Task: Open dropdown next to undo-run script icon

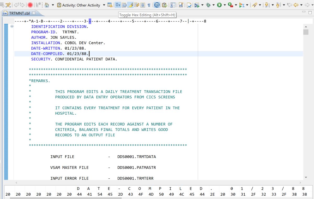Action: 202,5
